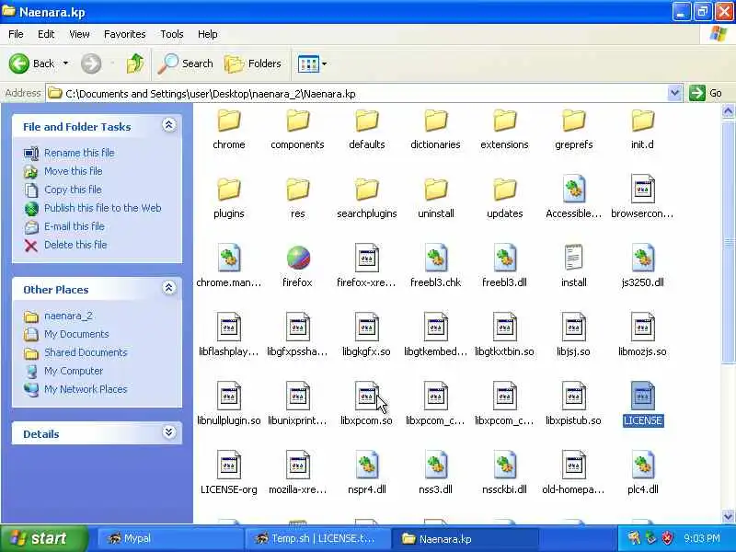736x552 pixels.
Task: Open the Address bar dropdown arrow
Action: (x=674, y=94)
